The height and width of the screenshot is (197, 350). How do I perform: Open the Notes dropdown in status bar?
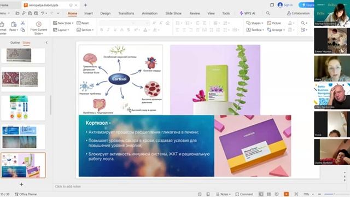click(x=223, y=194)
